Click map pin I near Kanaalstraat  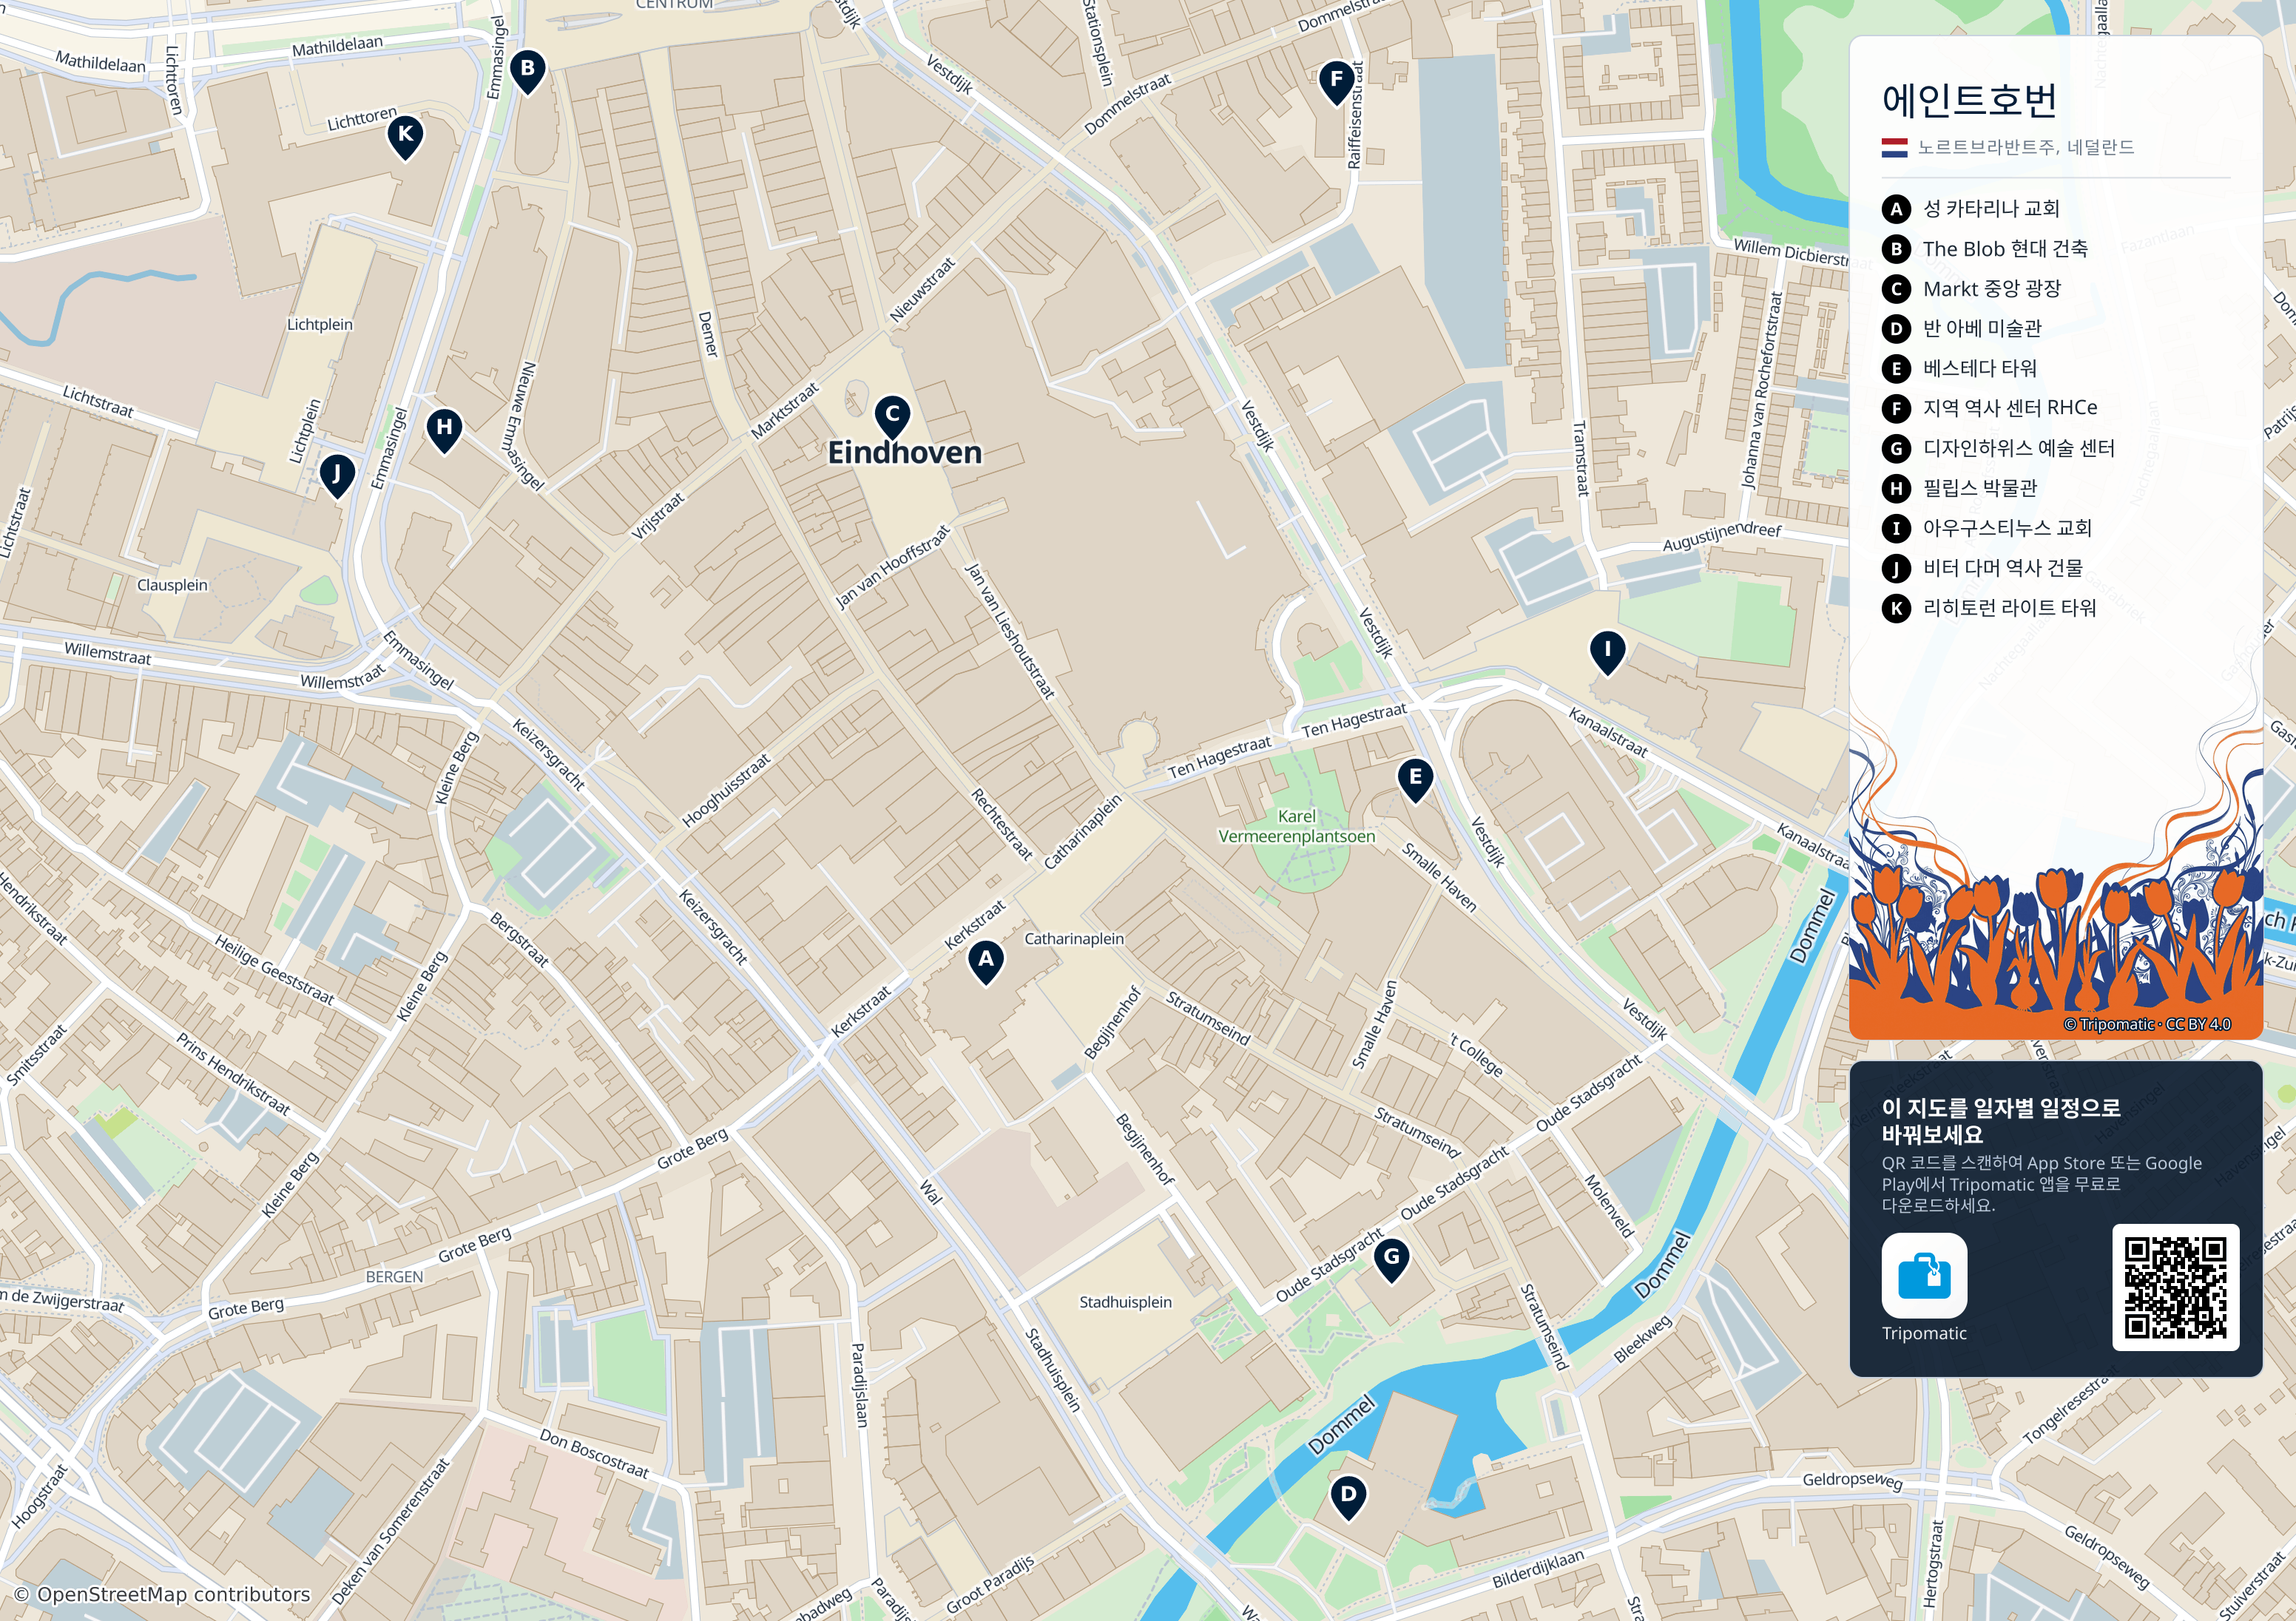pos(1607,652)
